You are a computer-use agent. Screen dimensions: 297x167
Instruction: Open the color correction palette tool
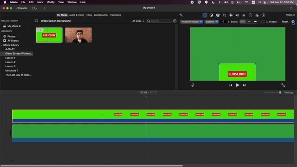tap(218, 15)
